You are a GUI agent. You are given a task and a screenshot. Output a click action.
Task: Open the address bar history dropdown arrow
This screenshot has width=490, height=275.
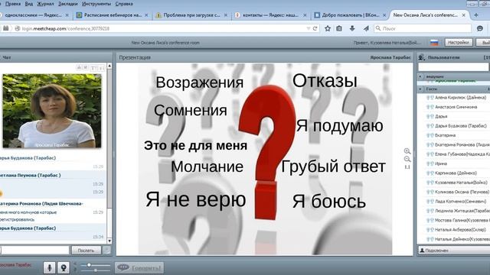(309, 28)
